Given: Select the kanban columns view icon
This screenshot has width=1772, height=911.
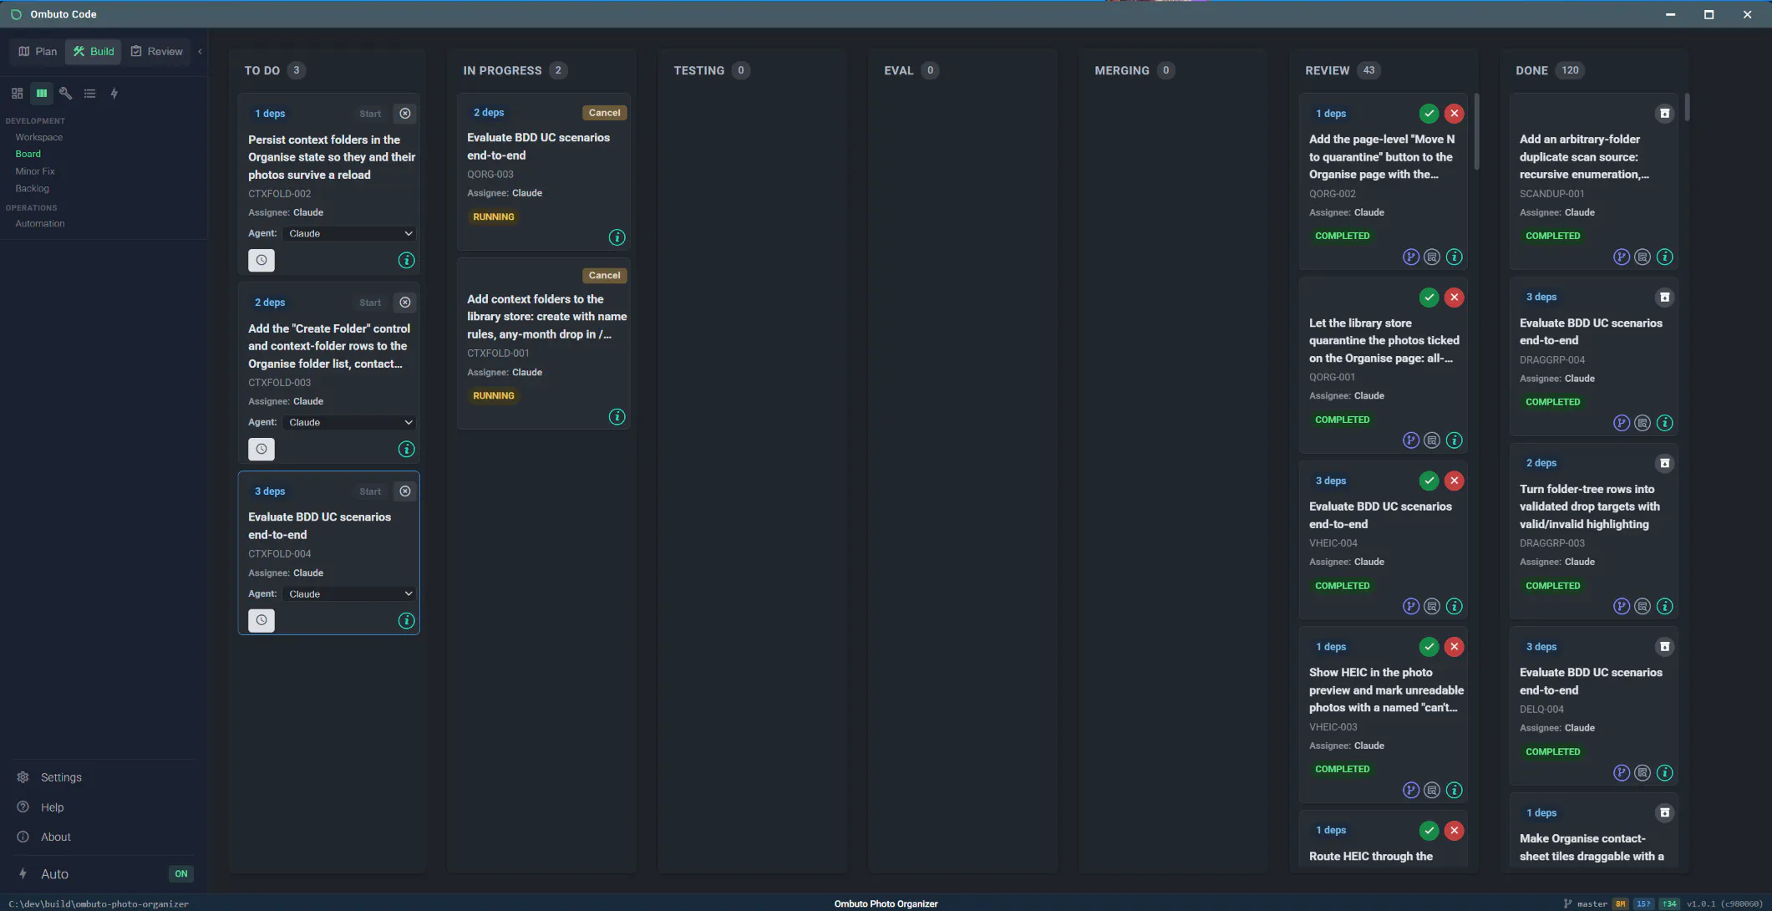Looking at the screenshot, I should (41, 94).
